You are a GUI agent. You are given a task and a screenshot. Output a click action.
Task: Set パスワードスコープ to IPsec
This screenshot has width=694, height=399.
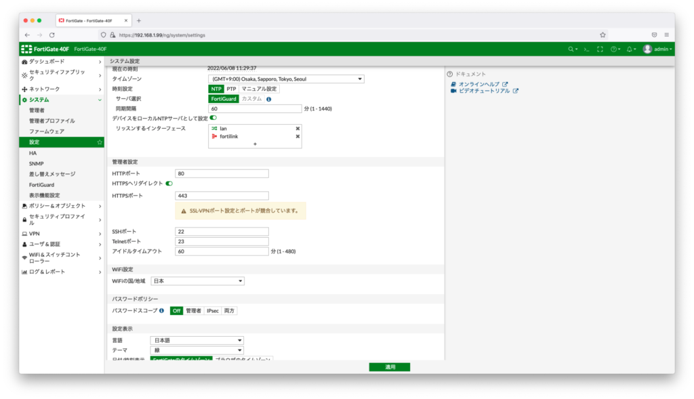click(213, 311)
